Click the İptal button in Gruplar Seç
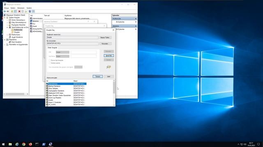 108,76
